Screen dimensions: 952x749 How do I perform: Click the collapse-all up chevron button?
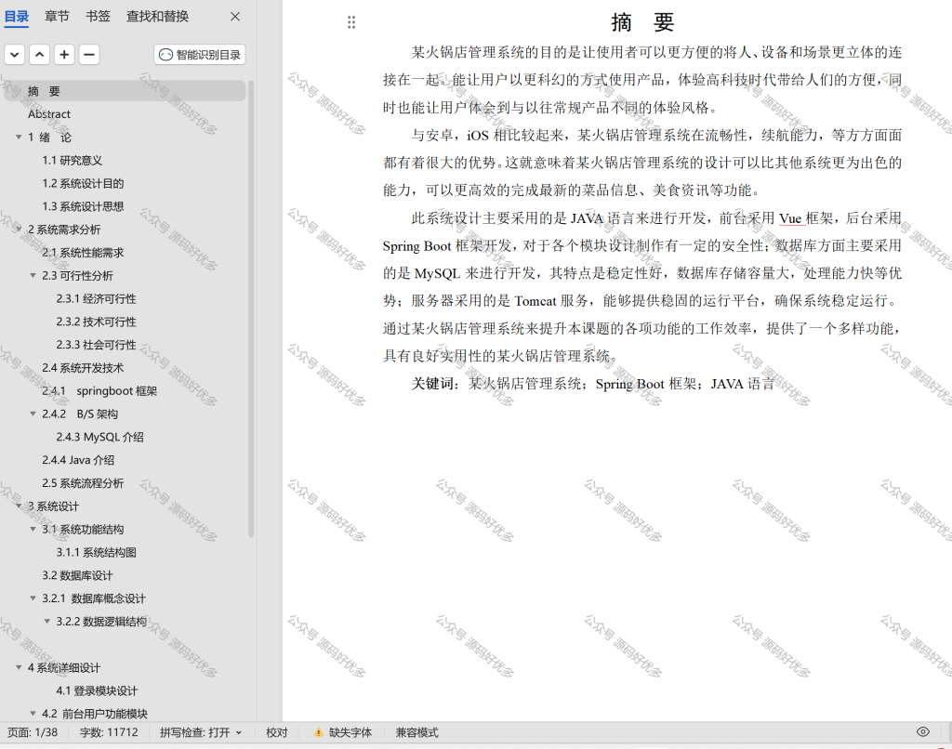point(39,55)
